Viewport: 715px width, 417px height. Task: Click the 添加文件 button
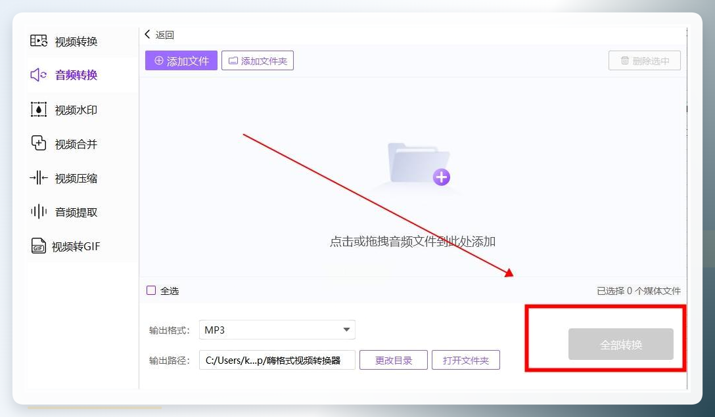[x=181, y=60]
